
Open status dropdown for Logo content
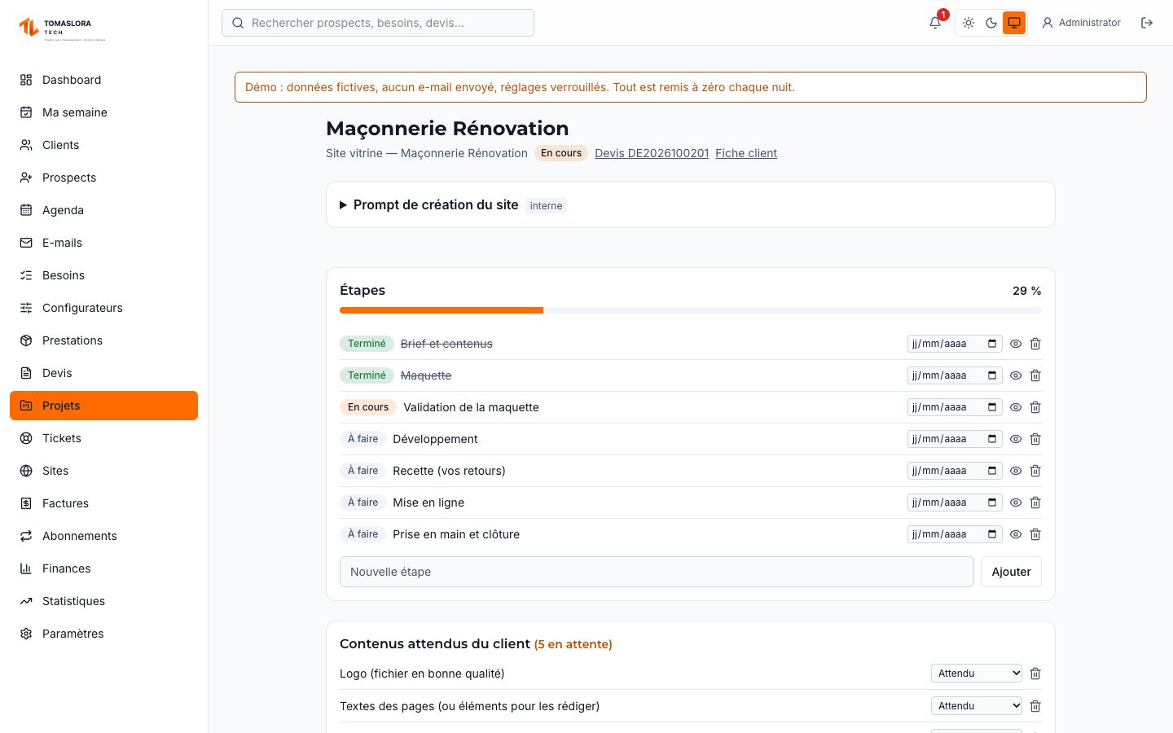977,674
